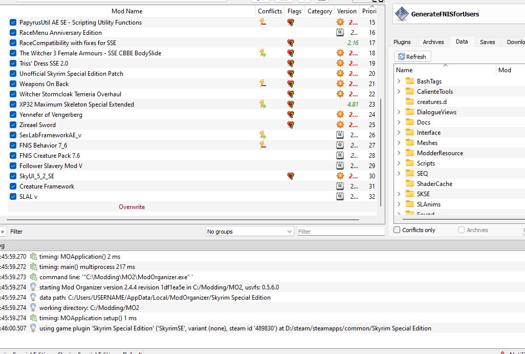Expand the Docs folder
This screenshot has height=354, width=525.
[399, 122]
